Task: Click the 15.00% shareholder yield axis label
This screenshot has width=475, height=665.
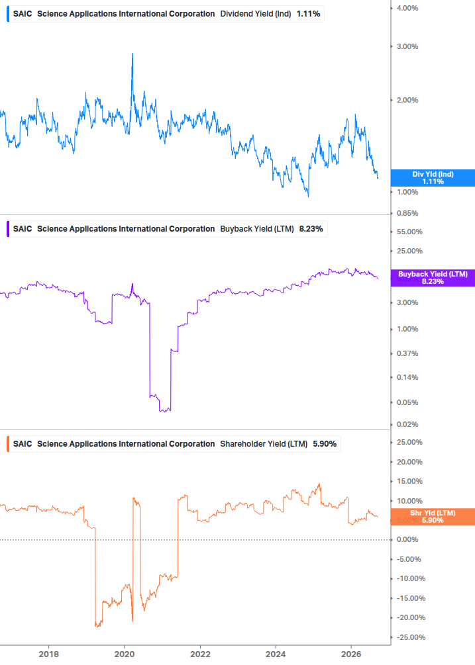Action: [409, 481]
